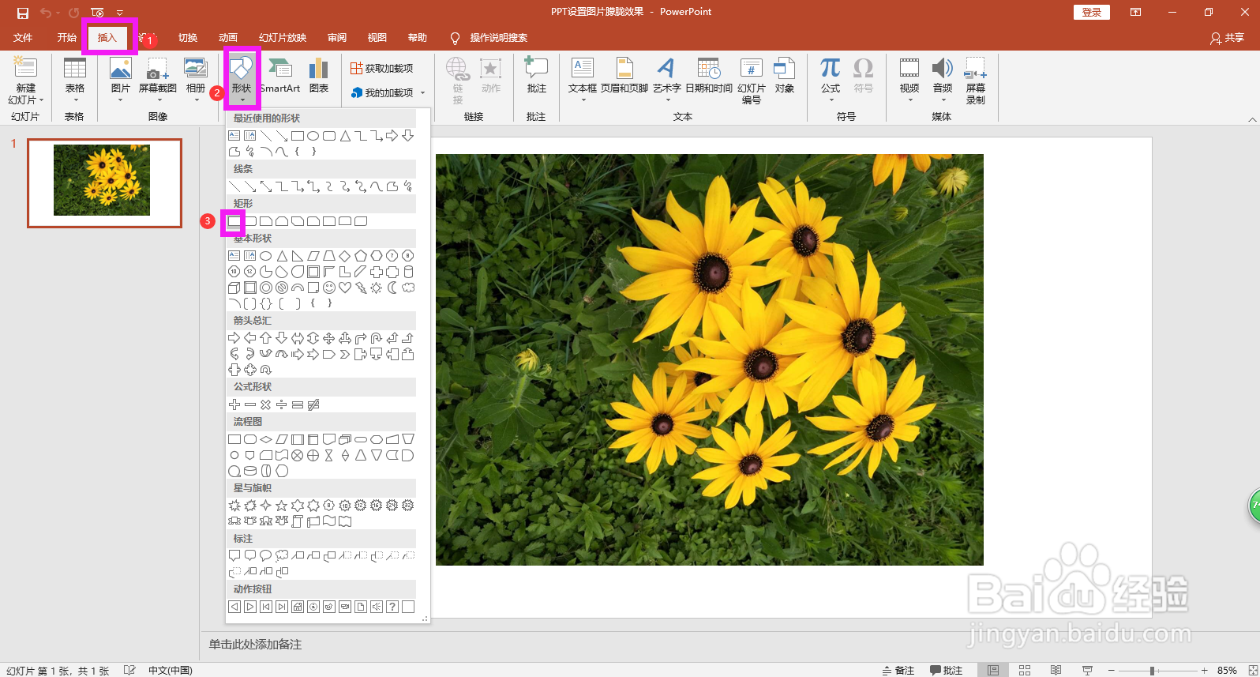1260x677 pixels.
Task: Select the smiley face shape in 基本形状
Action: click(x=329, y=288)
